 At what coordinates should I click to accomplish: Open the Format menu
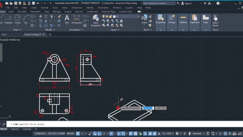[x=44, y=8]
